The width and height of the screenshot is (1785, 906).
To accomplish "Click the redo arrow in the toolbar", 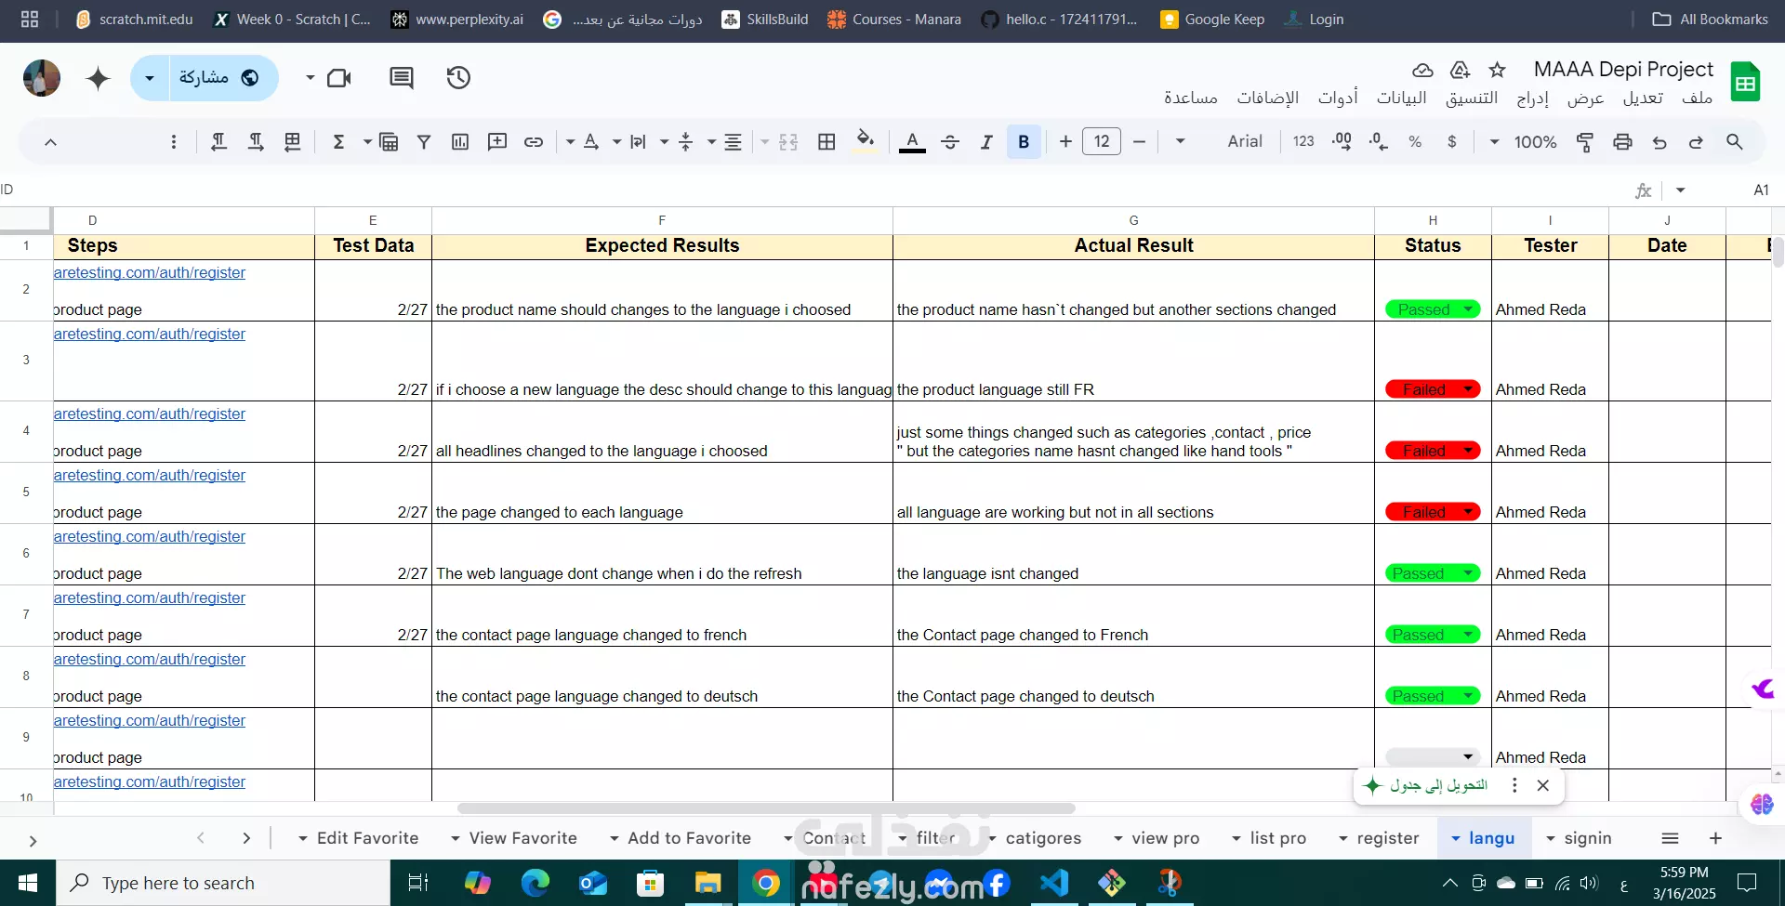I will click(1696, 141).
